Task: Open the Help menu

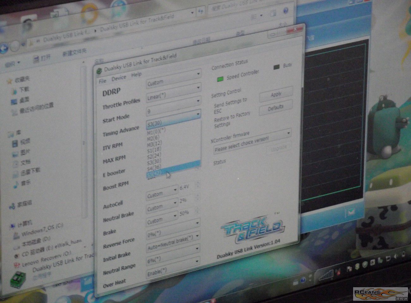Action: pyautogui.click(x=136, y=74)
